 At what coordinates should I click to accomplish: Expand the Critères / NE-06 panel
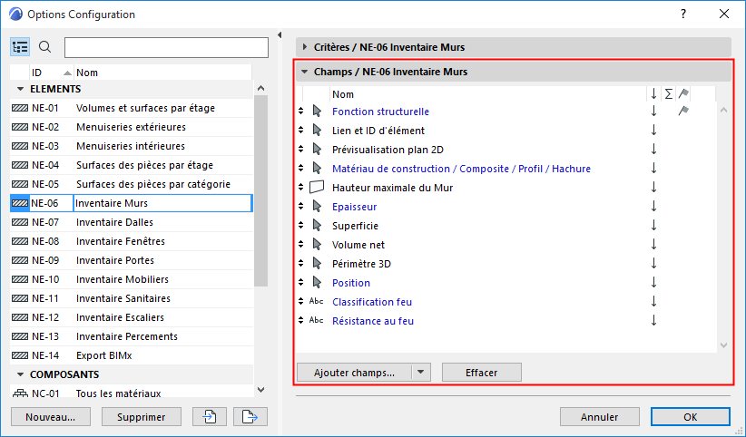pyautogui.click(x=304, y=46)
